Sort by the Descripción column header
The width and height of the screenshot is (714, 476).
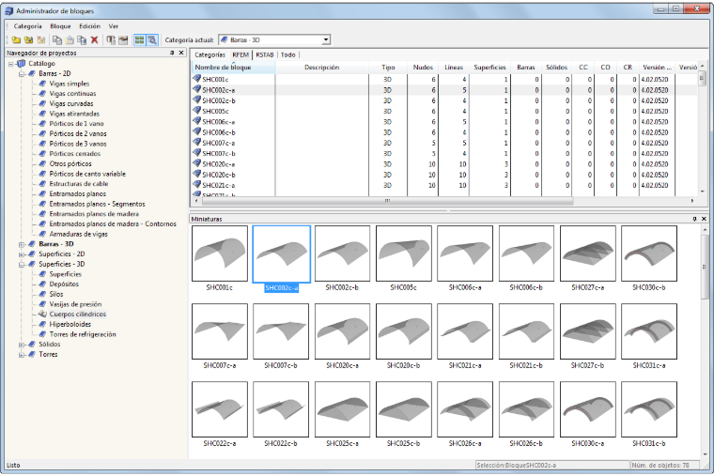322,68
